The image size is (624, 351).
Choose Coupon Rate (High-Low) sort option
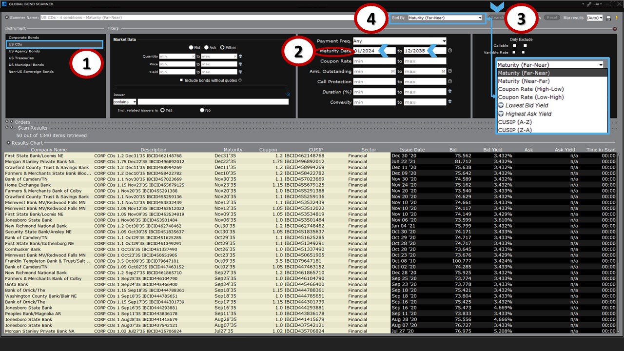[x=530, y=89]
